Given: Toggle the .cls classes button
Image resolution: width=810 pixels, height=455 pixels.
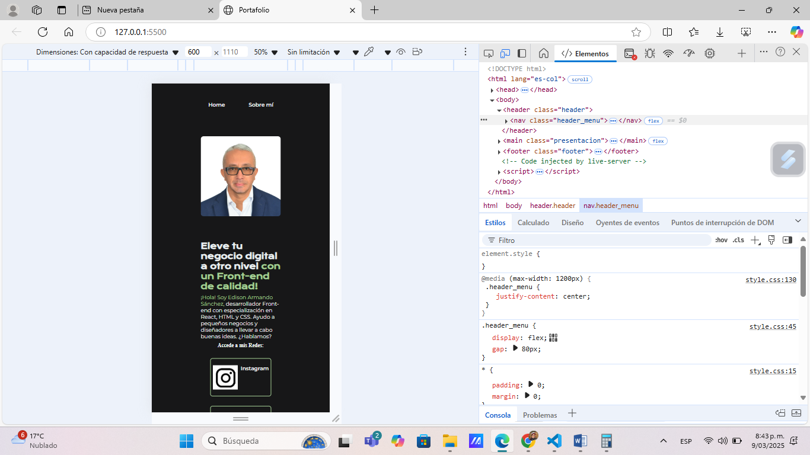Looking at the screenshot, I should coord(738,240).
